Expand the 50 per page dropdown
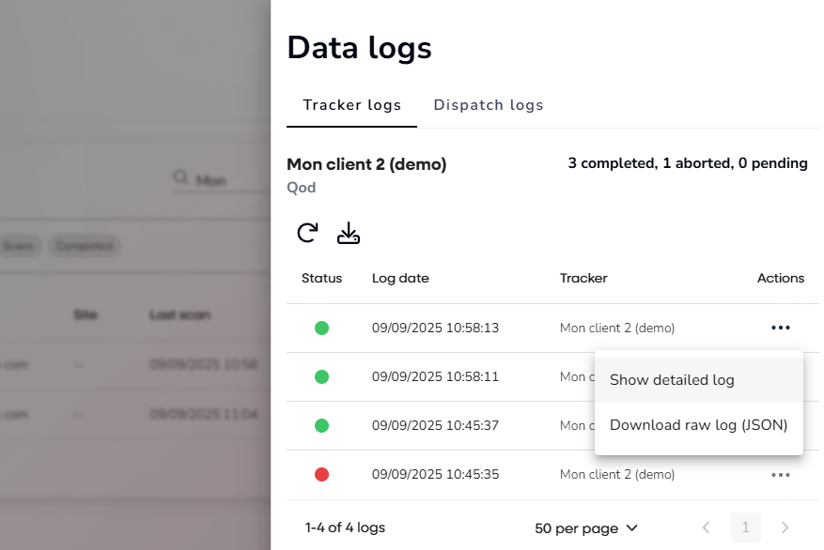 click(586, 528)
